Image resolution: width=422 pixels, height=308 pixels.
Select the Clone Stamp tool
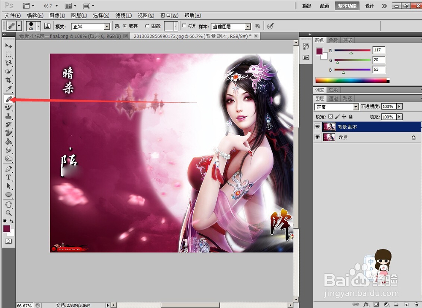[x=8, y=116]
